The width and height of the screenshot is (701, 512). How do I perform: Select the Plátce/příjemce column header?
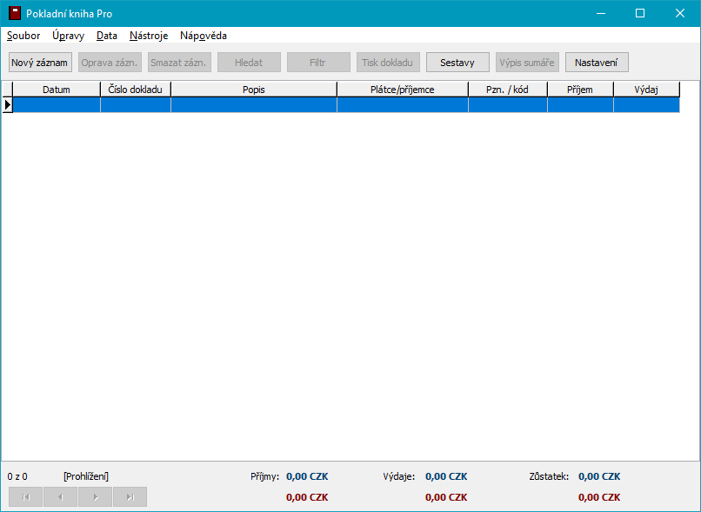coord(403,90)
